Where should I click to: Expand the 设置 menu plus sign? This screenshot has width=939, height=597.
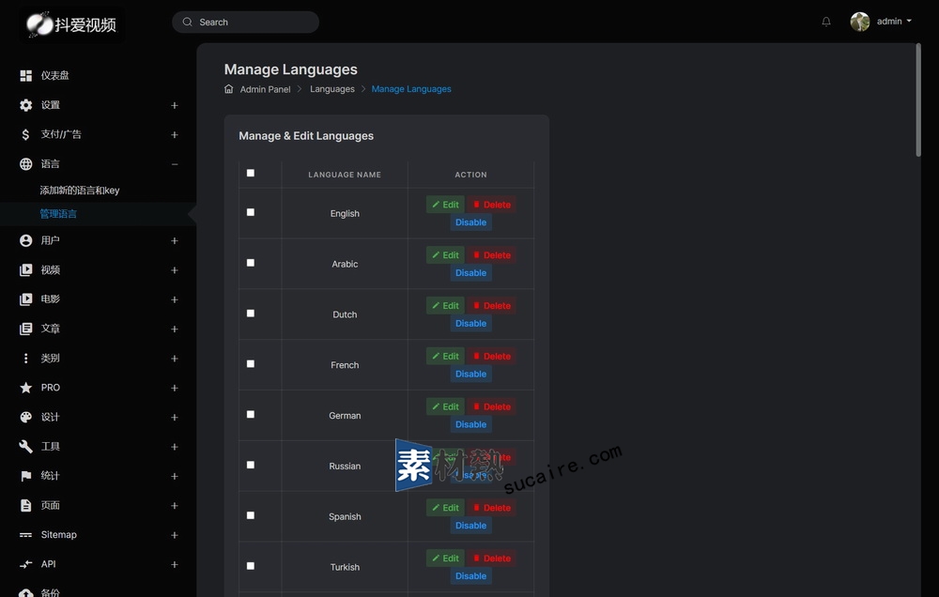(175, 105)
